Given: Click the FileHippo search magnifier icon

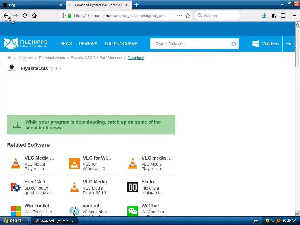Looking at the screenshot, I should coord(234,44).
